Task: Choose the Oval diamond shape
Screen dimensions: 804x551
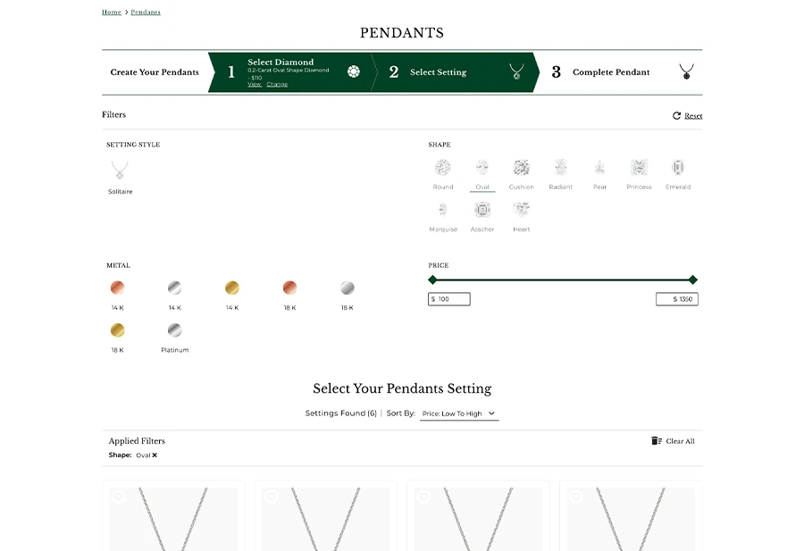Action: point(482,167)
